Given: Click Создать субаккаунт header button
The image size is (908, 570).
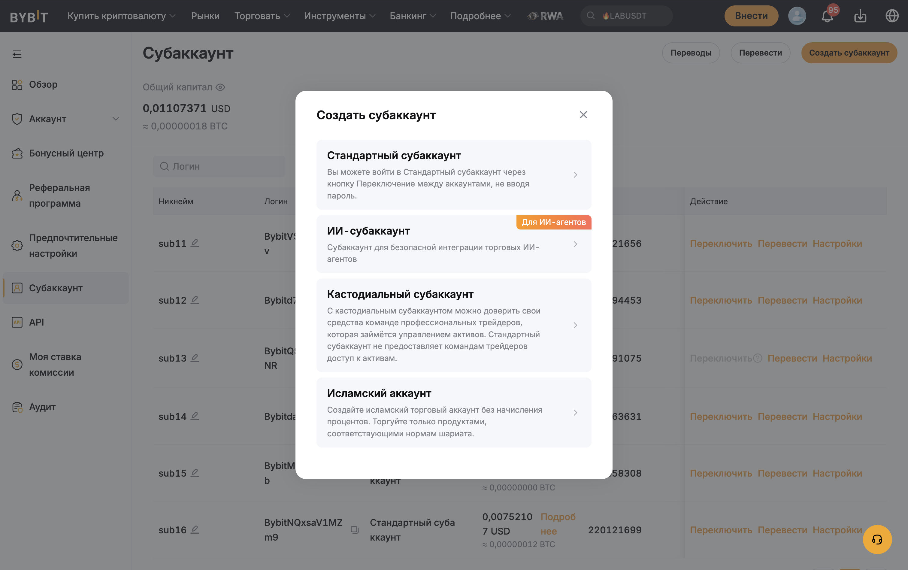Looking at the screenshot, I should [x=849, y=53].
